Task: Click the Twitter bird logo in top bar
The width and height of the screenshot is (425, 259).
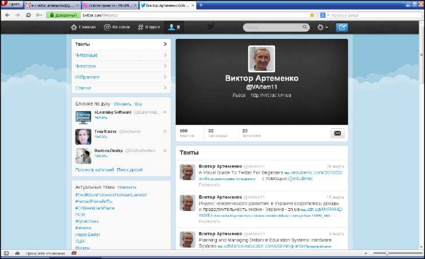Action: click(x=210, y=27)
